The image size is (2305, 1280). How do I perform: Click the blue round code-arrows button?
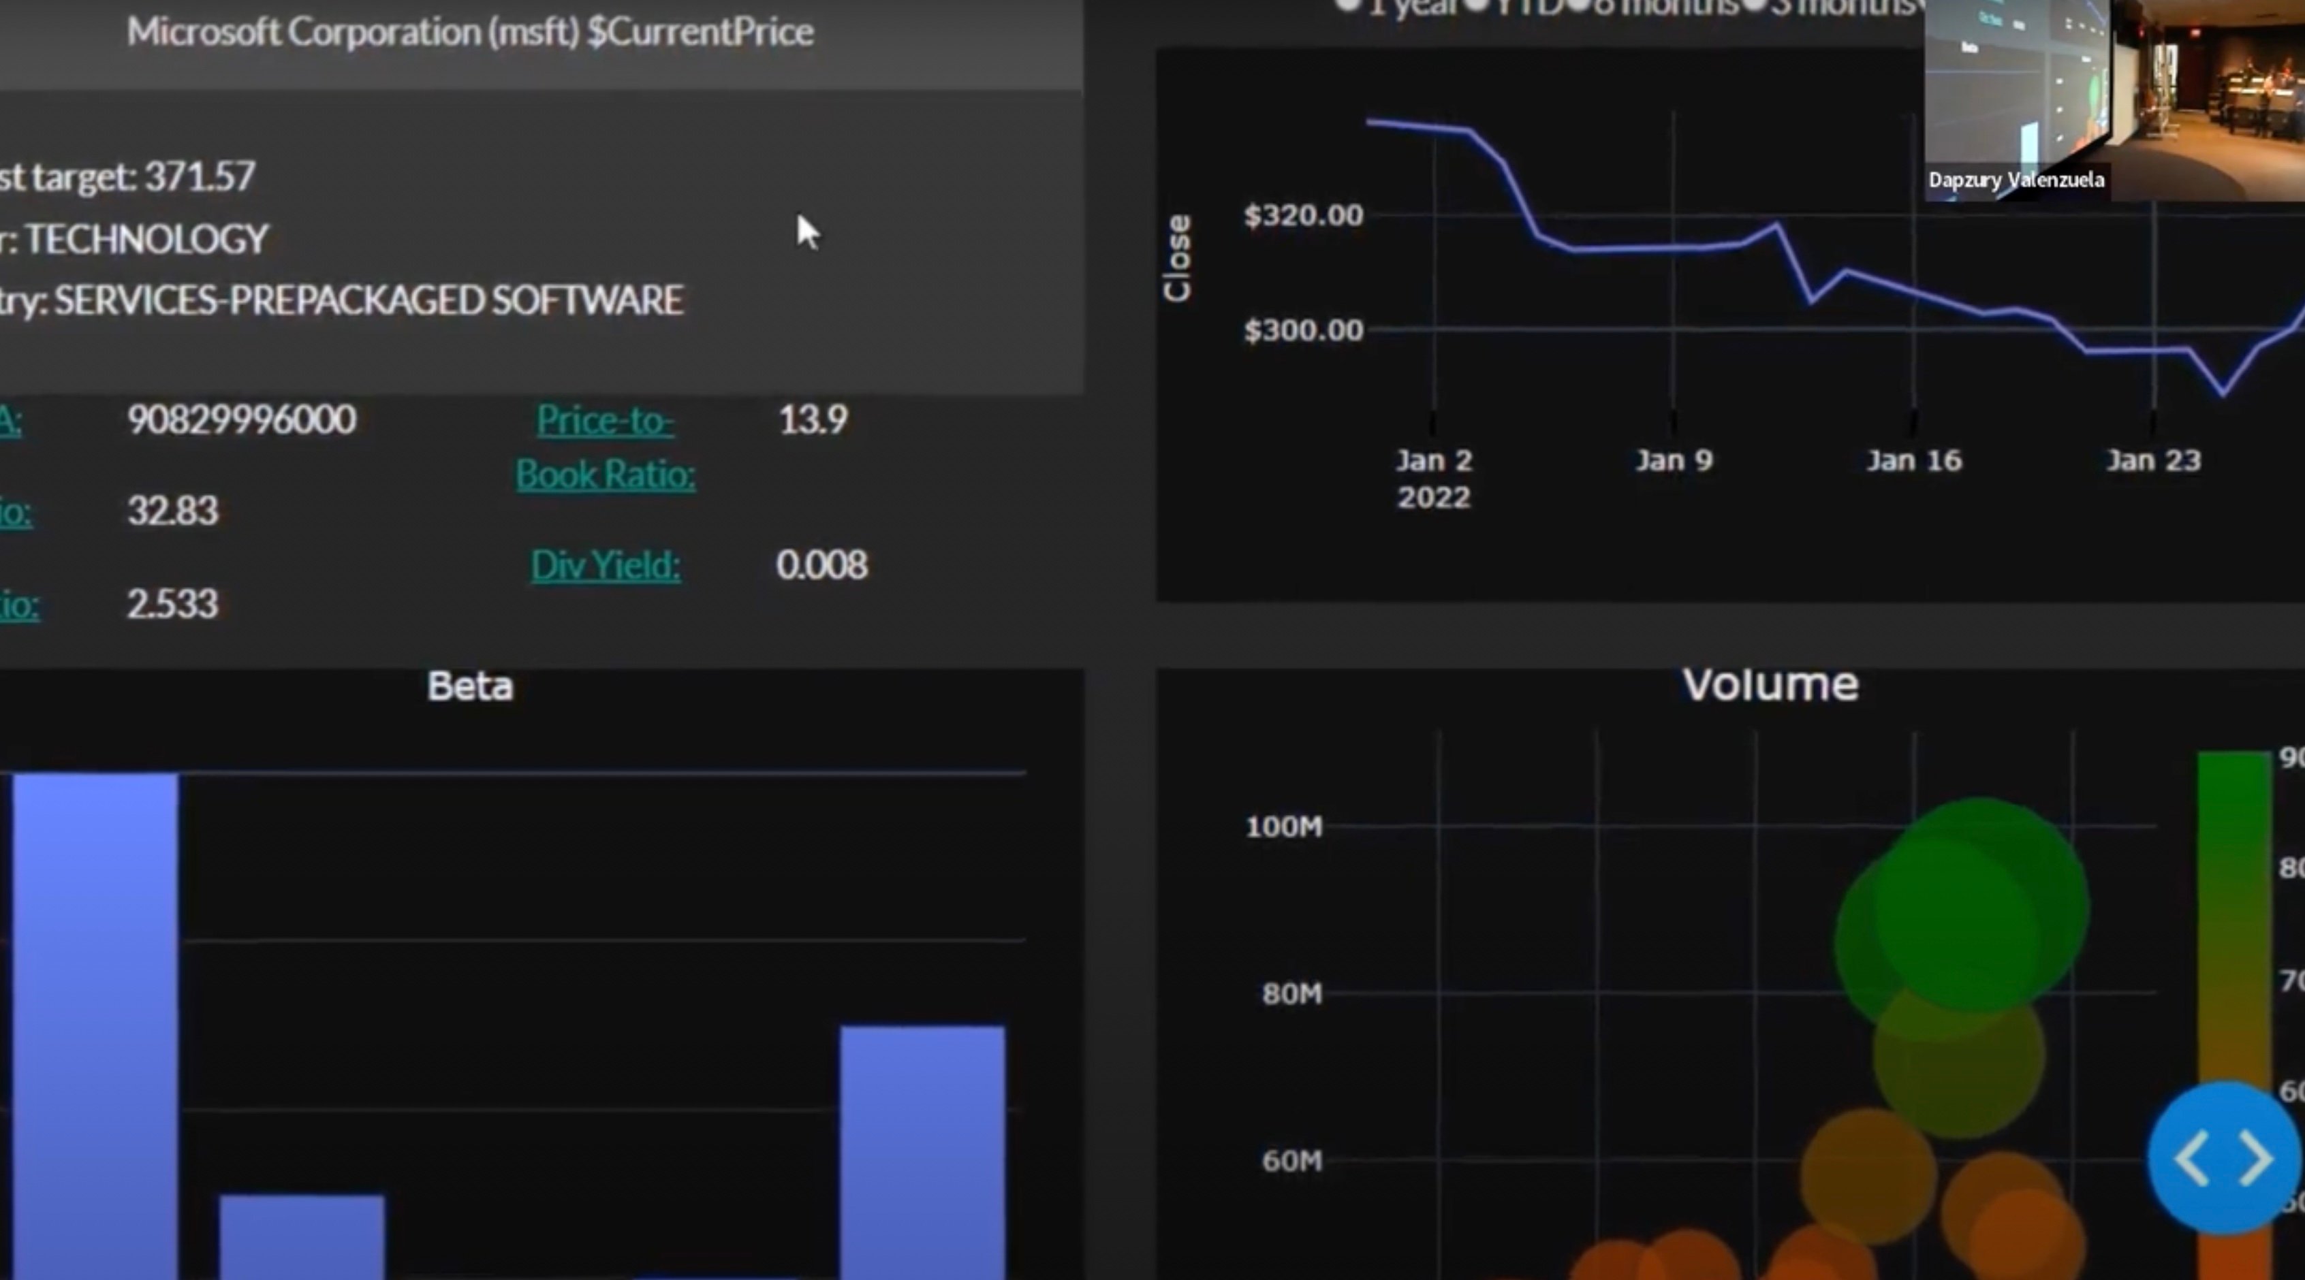point(2225,1158)
